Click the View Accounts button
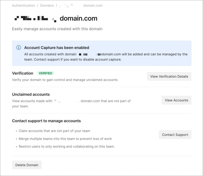Viewport: 203px width, 176px height. [x=176, y=100]
